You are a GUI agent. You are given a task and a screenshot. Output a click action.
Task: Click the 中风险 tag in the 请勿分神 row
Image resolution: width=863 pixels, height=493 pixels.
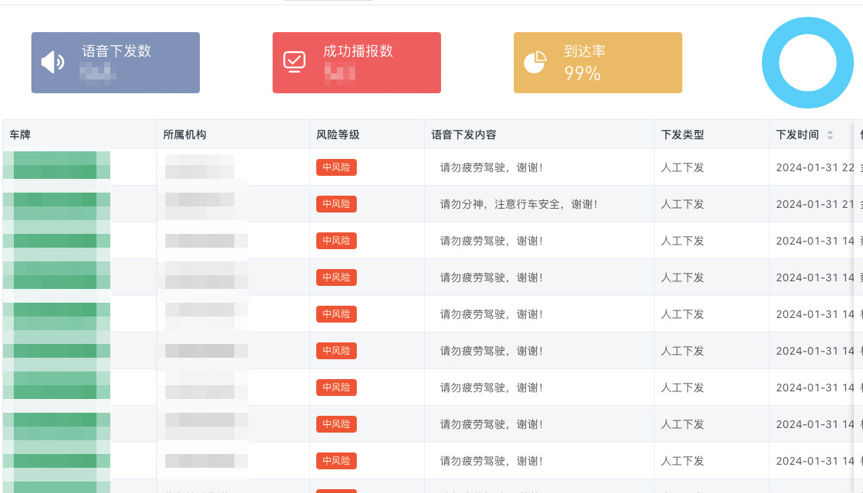pyautogui.click(x=336, y=204)
